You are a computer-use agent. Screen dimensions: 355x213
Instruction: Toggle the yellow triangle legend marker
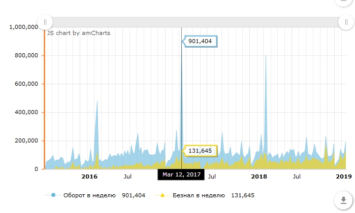pos(163,195)
